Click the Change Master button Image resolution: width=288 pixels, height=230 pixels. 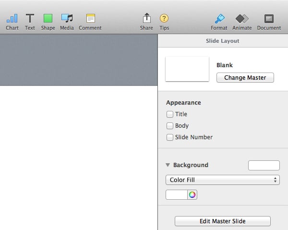coord(245,77)
